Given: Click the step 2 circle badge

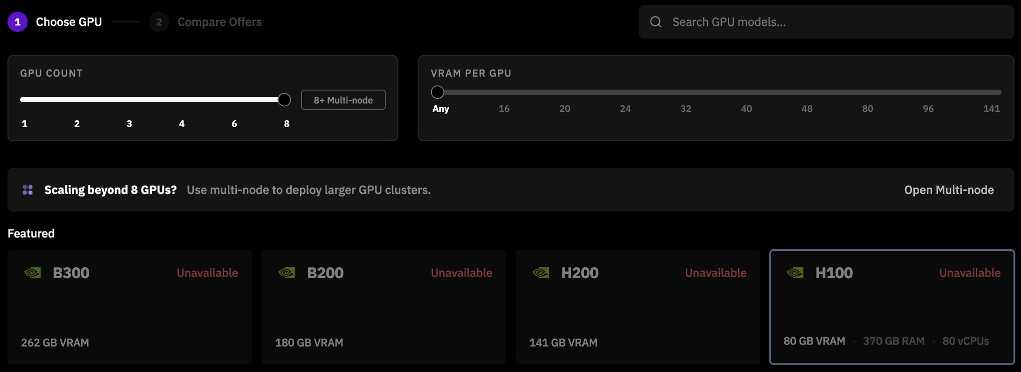Looking at the screenshot, I should [159, 22].
